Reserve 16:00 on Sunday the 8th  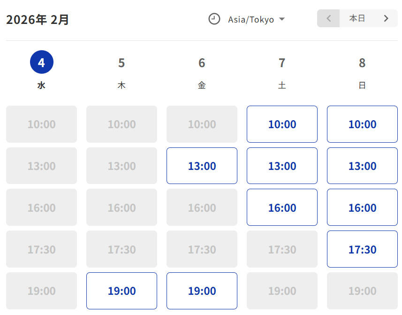coord(362,207)
